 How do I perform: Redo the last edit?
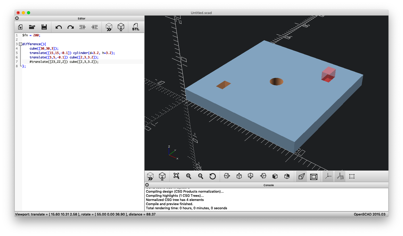tap(71, 27)
